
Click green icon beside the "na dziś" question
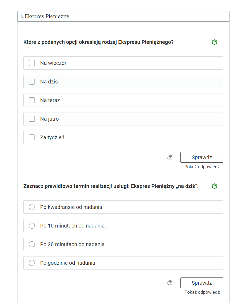[215, 186]
